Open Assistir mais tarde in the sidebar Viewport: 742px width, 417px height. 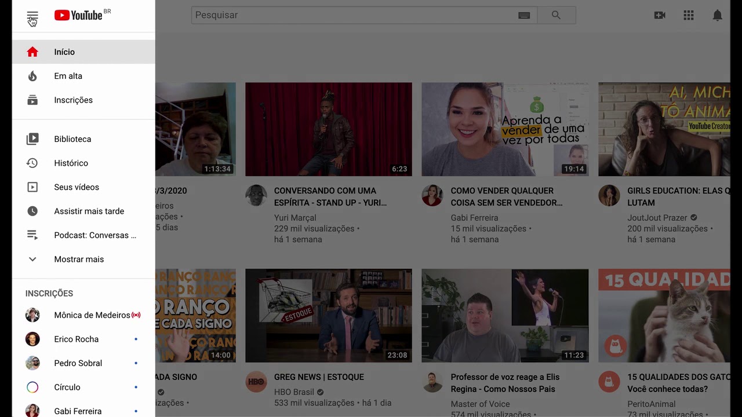point(83,211)
